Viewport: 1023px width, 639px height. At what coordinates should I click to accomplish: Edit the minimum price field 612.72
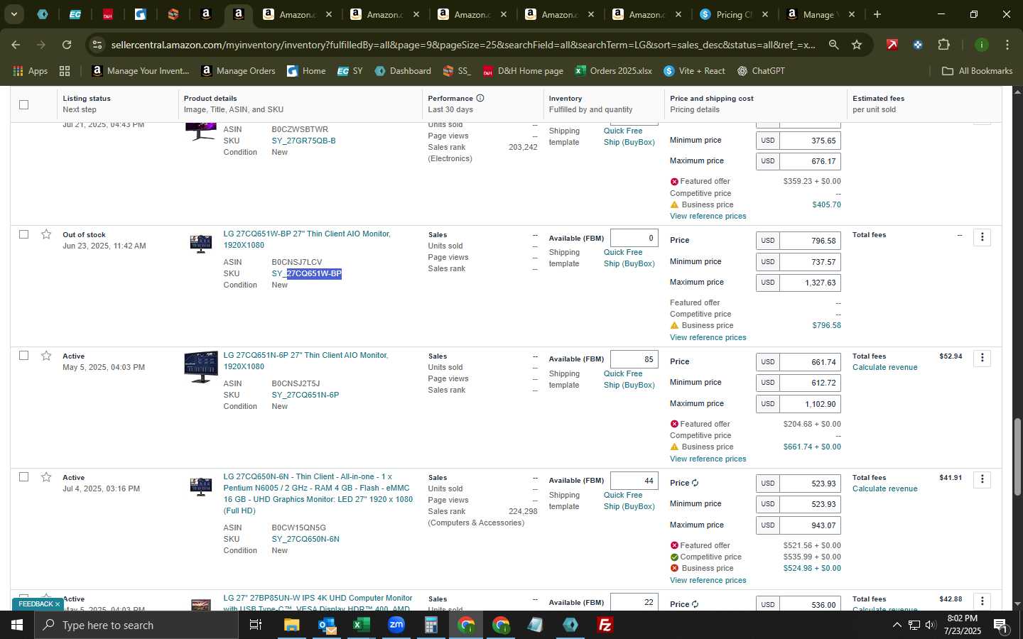809,383
